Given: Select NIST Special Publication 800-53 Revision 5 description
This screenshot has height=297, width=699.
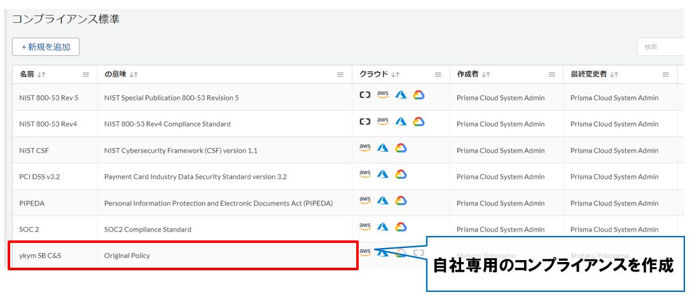Looking at the screenshot, I should pos(171,98).
